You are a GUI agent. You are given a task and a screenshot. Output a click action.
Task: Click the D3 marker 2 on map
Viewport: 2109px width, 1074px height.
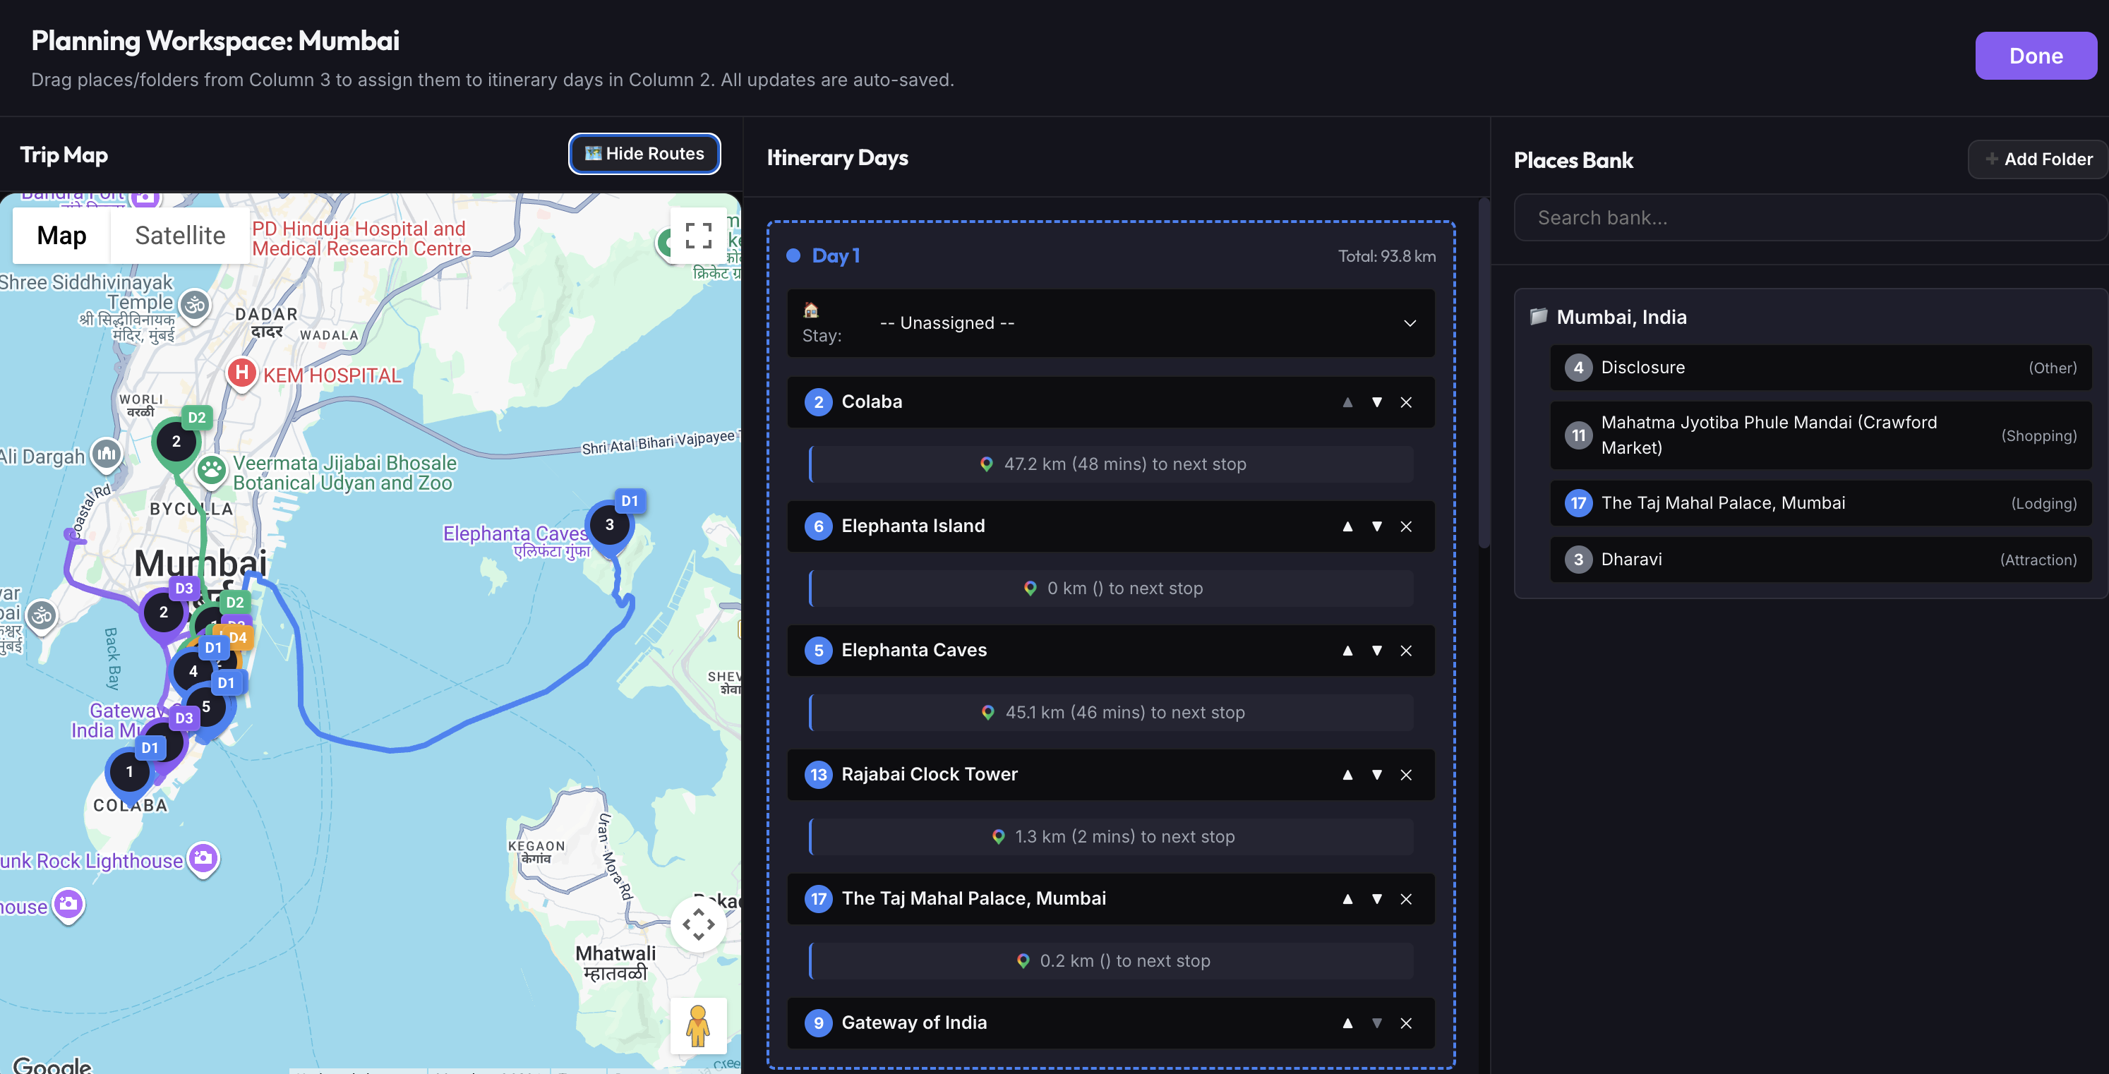164,613
